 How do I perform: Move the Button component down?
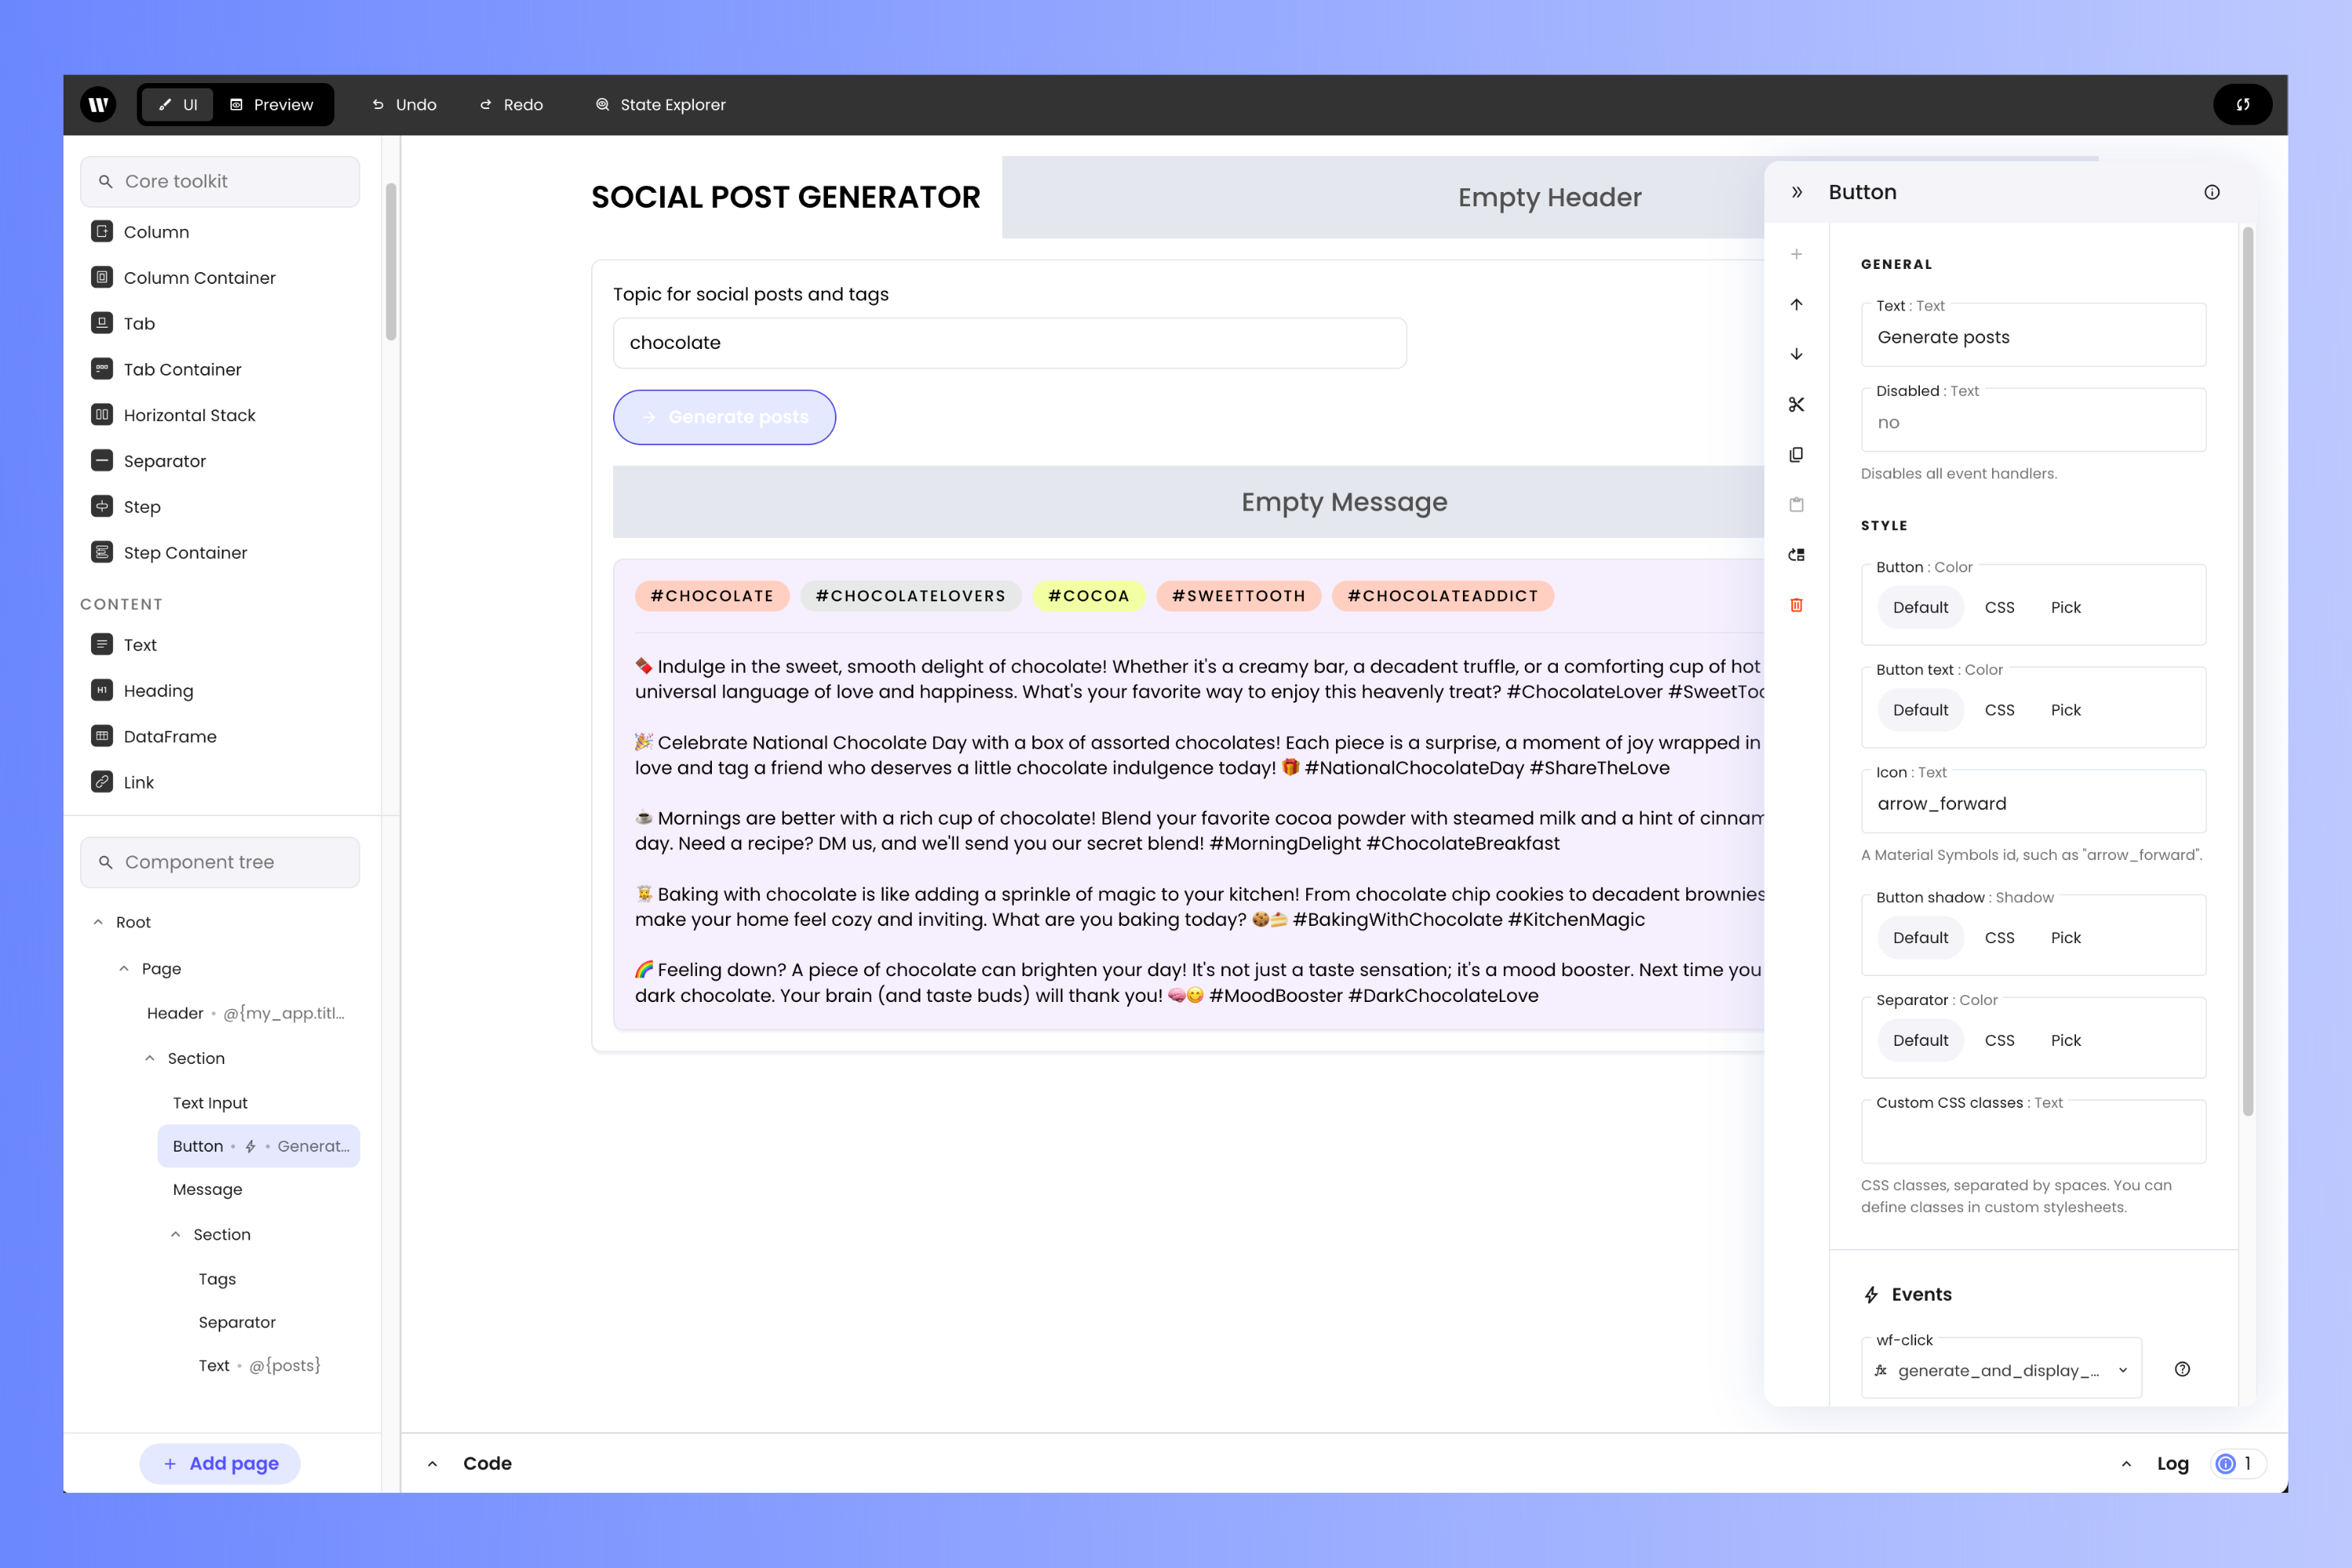1797,354
